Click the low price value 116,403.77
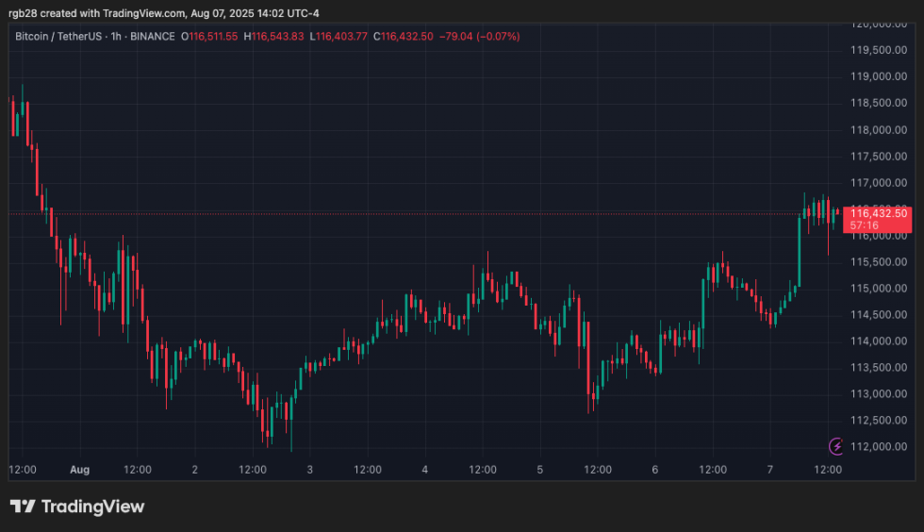The height and width of the screenshot is (532, 924). (x=341, y=37)
